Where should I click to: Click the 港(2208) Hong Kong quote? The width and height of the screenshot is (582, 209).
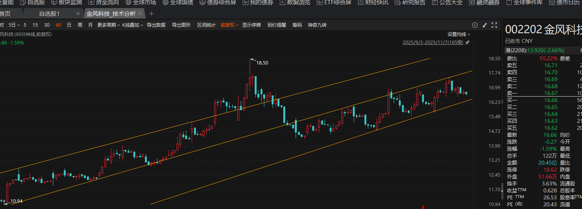pos(535,50)
